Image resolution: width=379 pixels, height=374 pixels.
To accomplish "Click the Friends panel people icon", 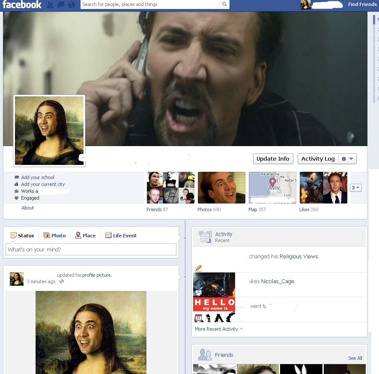I will (205, 355).
